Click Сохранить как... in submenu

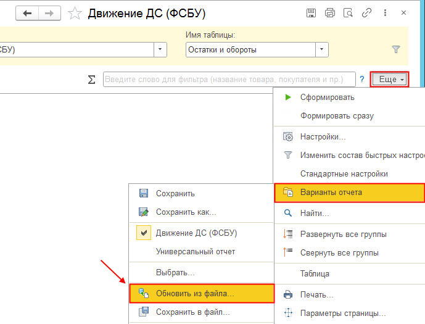201,212
